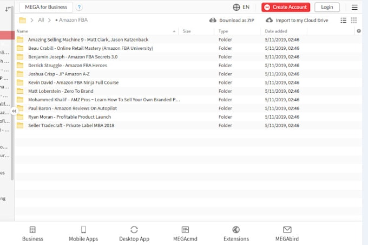This screenshot has width=368, height=245.
Task: Sort by the Name column header
Action: pos(22,31)
